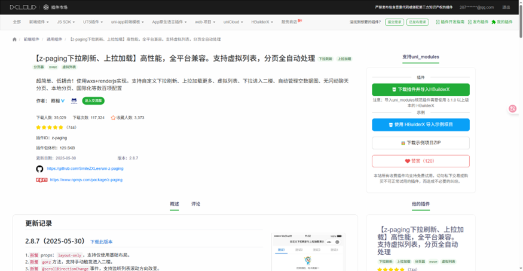This screenshot has width=523, height=271.
Task: Click the red npm logo icon
Action: pos(42,180)
